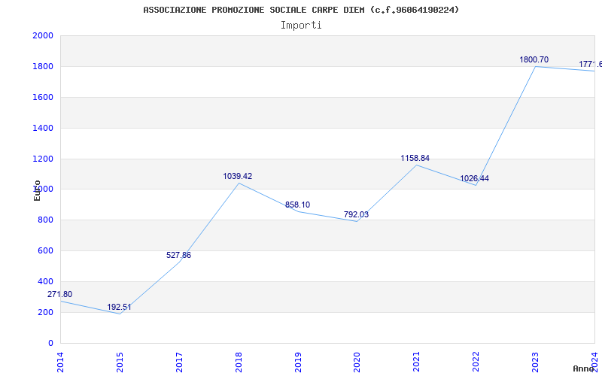Click the Euro vertical axis title
Image resolution: width=602 pixels, height=376 pixels.
[37, 190]
